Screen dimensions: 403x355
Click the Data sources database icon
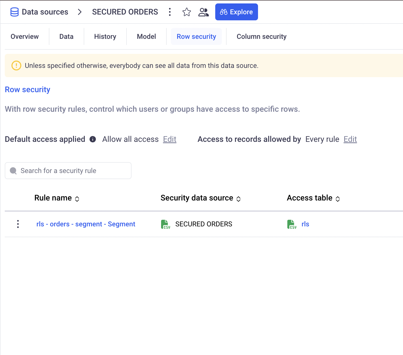14,12
